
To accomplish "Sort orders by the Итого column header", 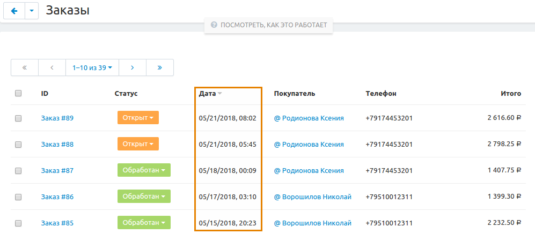I will point(511,93).
